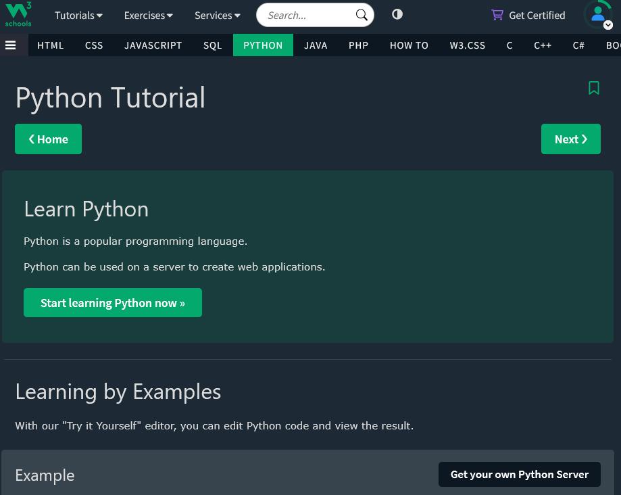
Task: Select the CSS tab
Action: click(94, 45)
